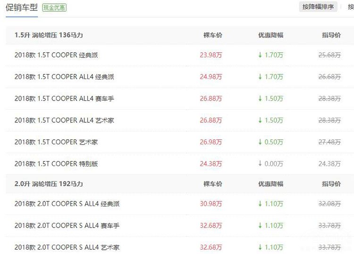Click 1.10万 discount in 2.0T 艺术家 row
Viewport: 354px width, 254px height.
click(271, 247)
